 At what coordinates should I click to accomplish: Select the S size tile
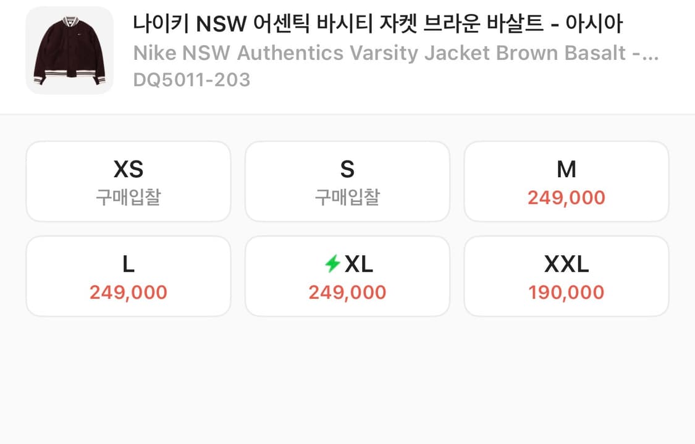pyautogui.click(x=347, y=181)
